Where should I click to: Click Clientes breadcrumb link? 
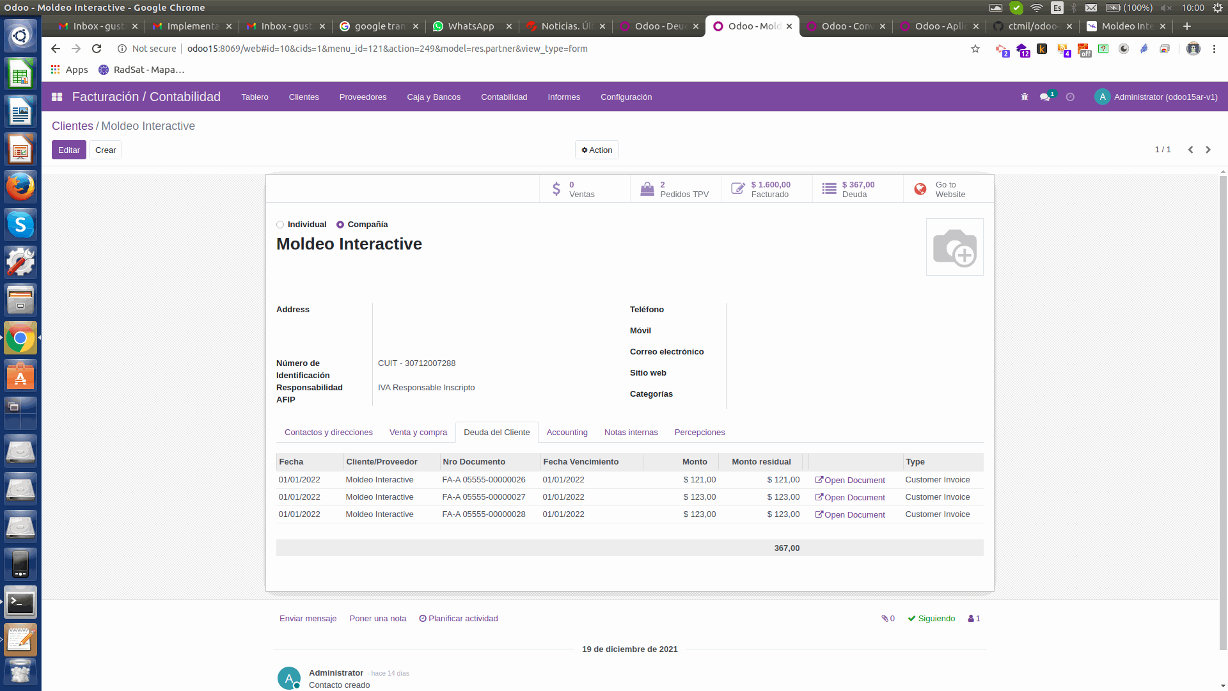(72, 126)
